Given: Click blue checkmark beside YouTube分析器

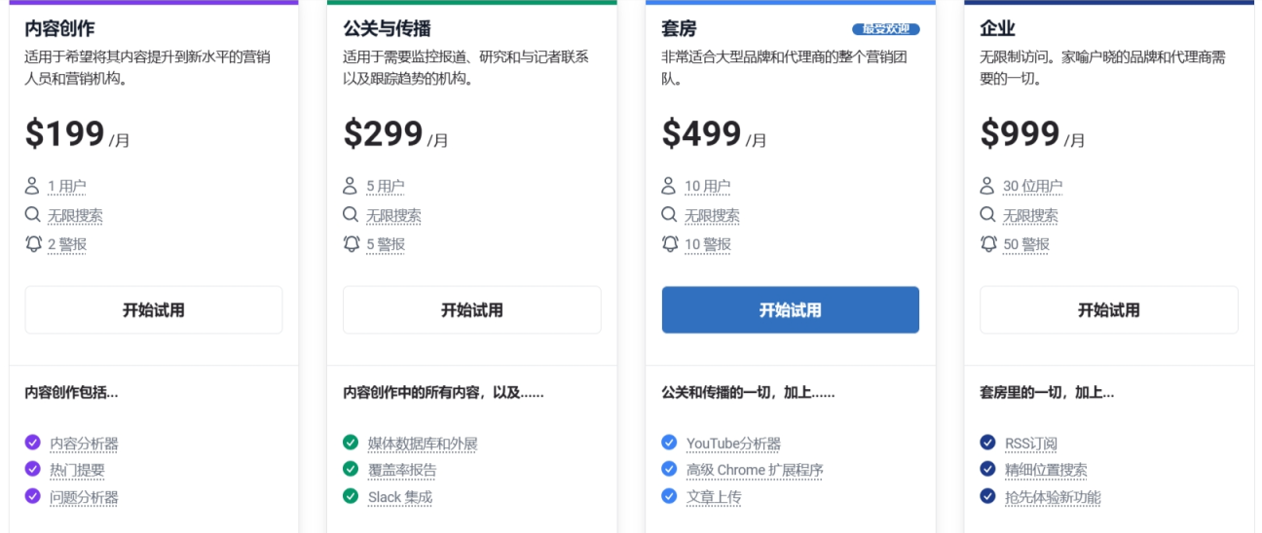Looking at the screenshot, I should point(669,443).
